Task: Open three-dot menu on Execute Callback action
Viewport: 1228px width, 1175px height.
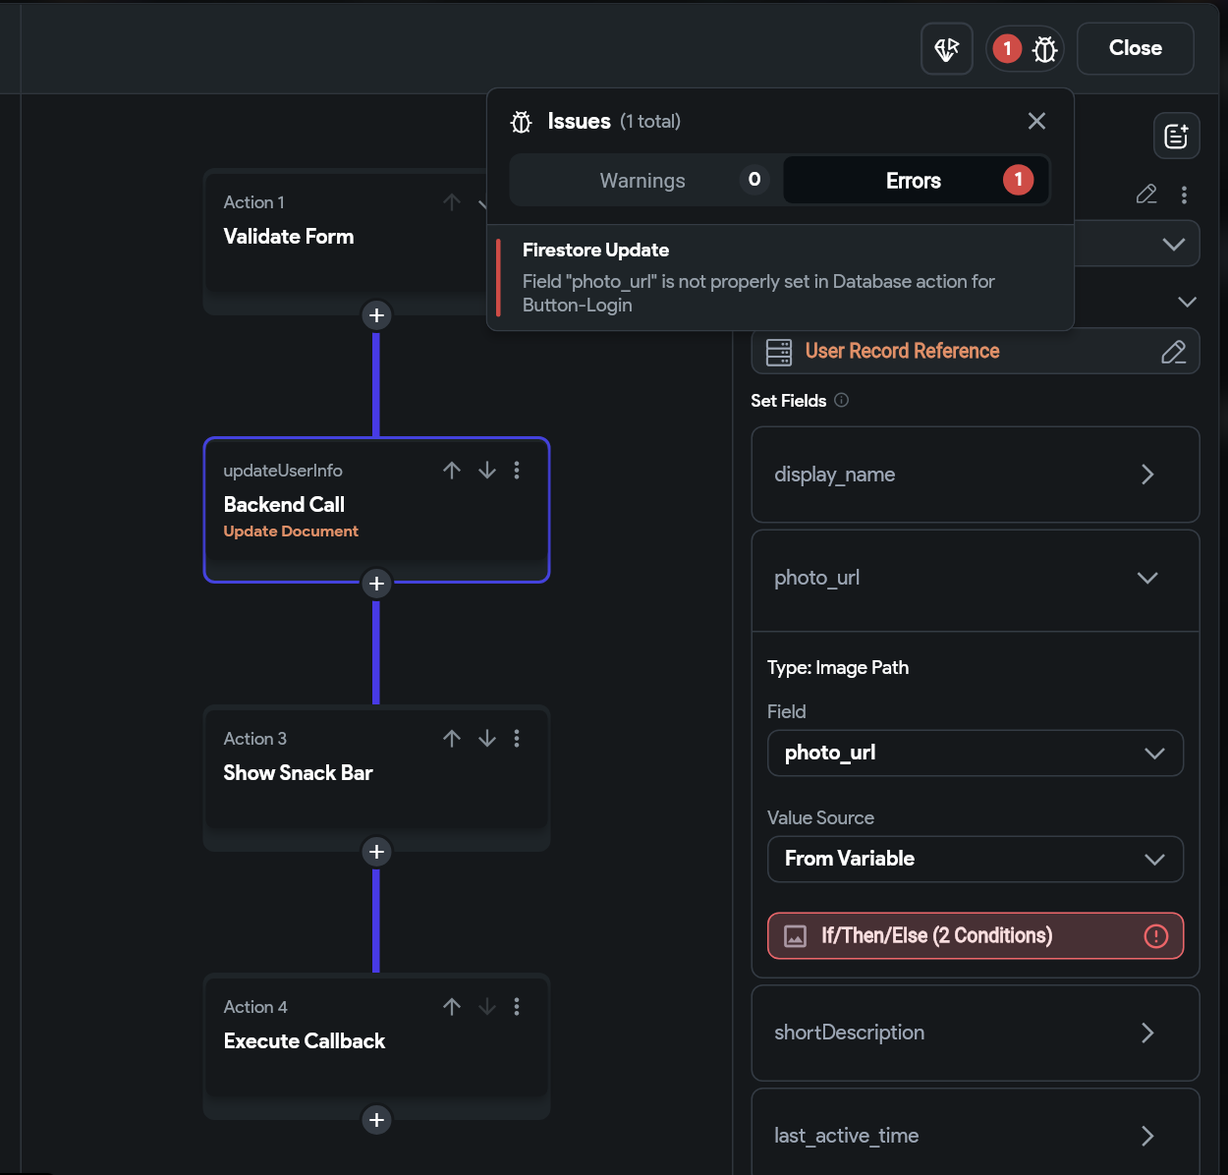Action: (517, 1007)
